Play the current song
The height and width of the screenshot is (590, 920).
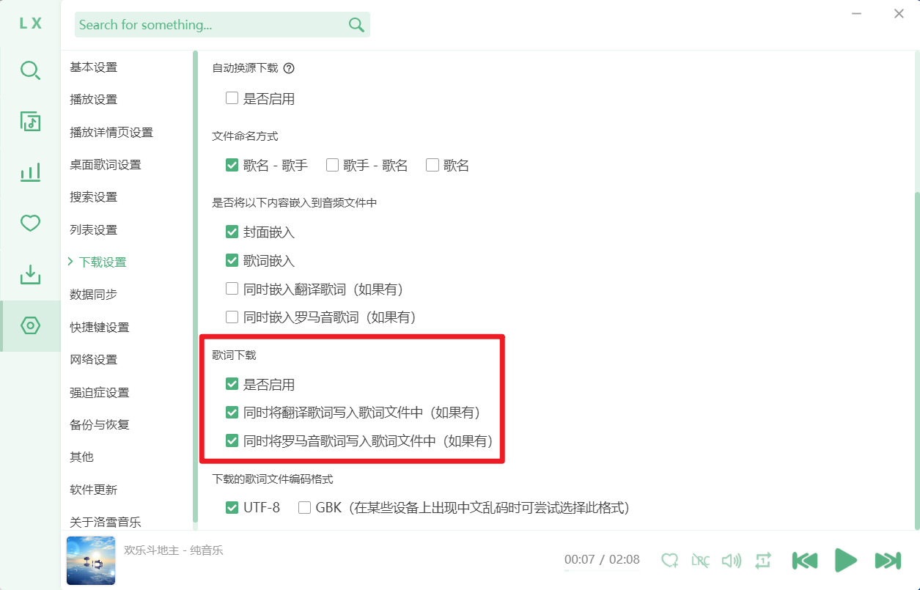(x=845, y=561)
